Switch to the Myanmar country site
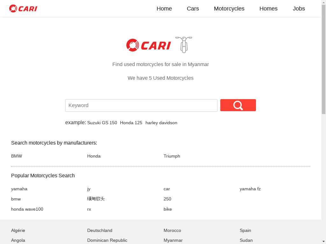This screenshot has width=326, height=244. (173, 240)
